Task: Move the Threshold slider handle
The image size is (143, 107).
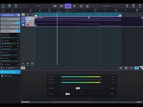Action: coord(78,88)
